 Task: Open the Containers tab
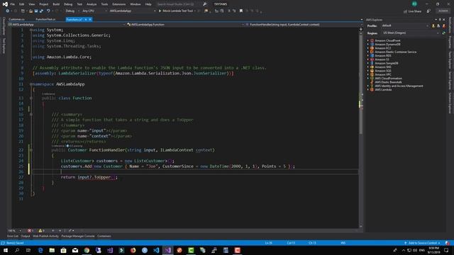[x=104, y=236]
